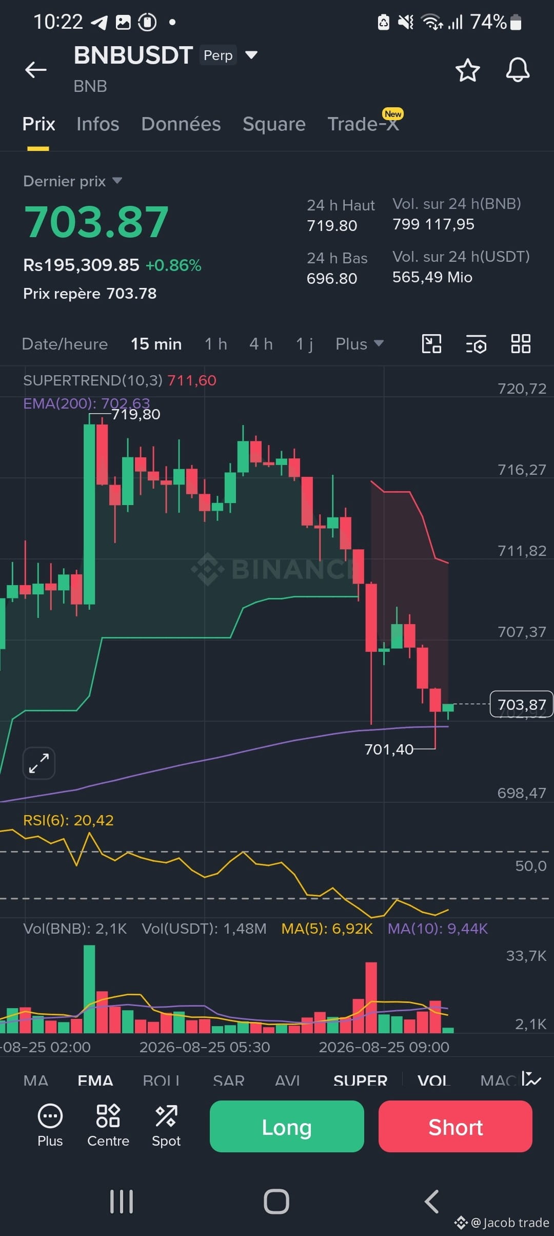Toggle the VOL sub-indicator
This screenshot has width=554, height=1236.
coord(433,1080)
